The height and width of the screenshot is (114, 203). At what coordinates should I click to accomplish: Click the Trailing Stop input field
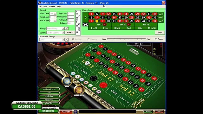click(70, 17)
